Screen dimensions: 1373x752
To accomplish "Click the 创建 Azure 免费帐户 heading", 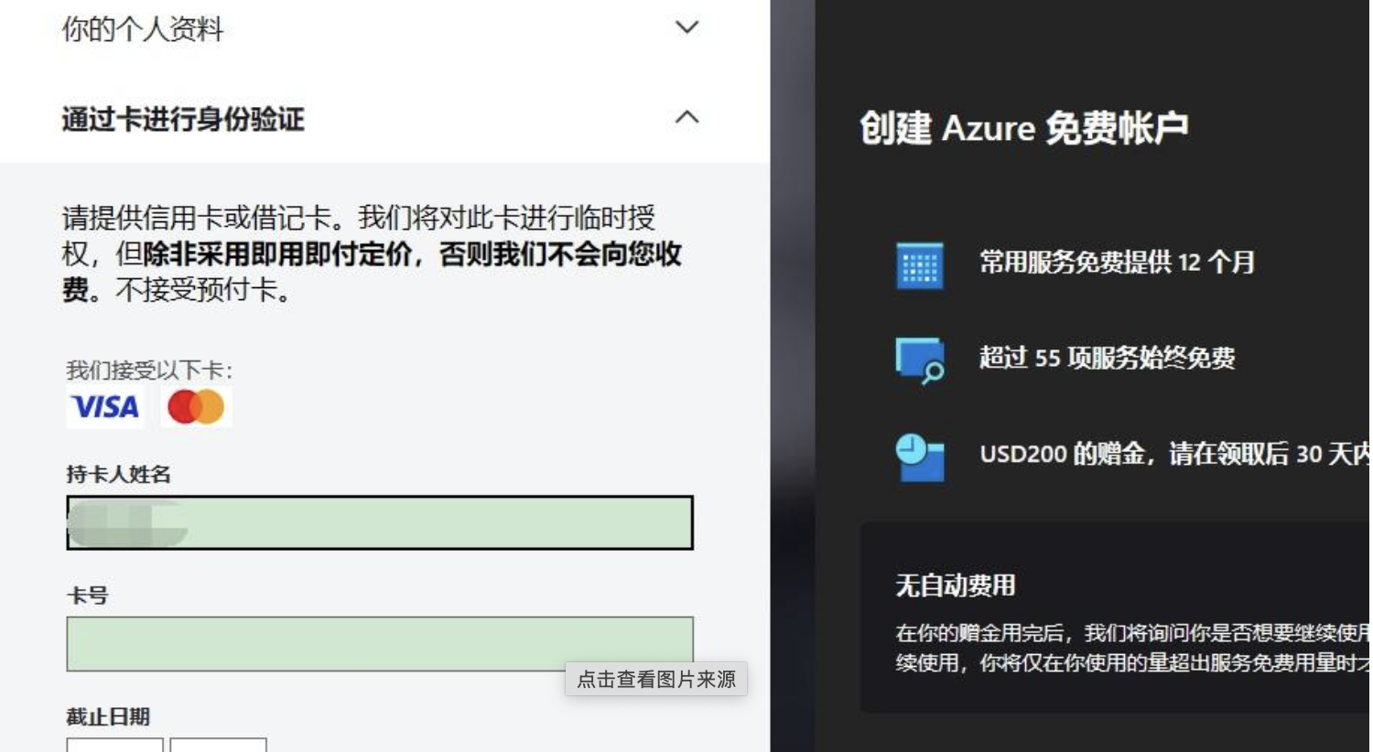I will [x=1024, y=128].
